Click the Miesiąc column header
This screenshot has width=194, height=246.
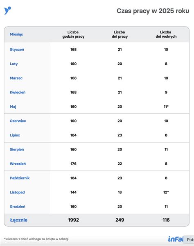click(16, 34)
